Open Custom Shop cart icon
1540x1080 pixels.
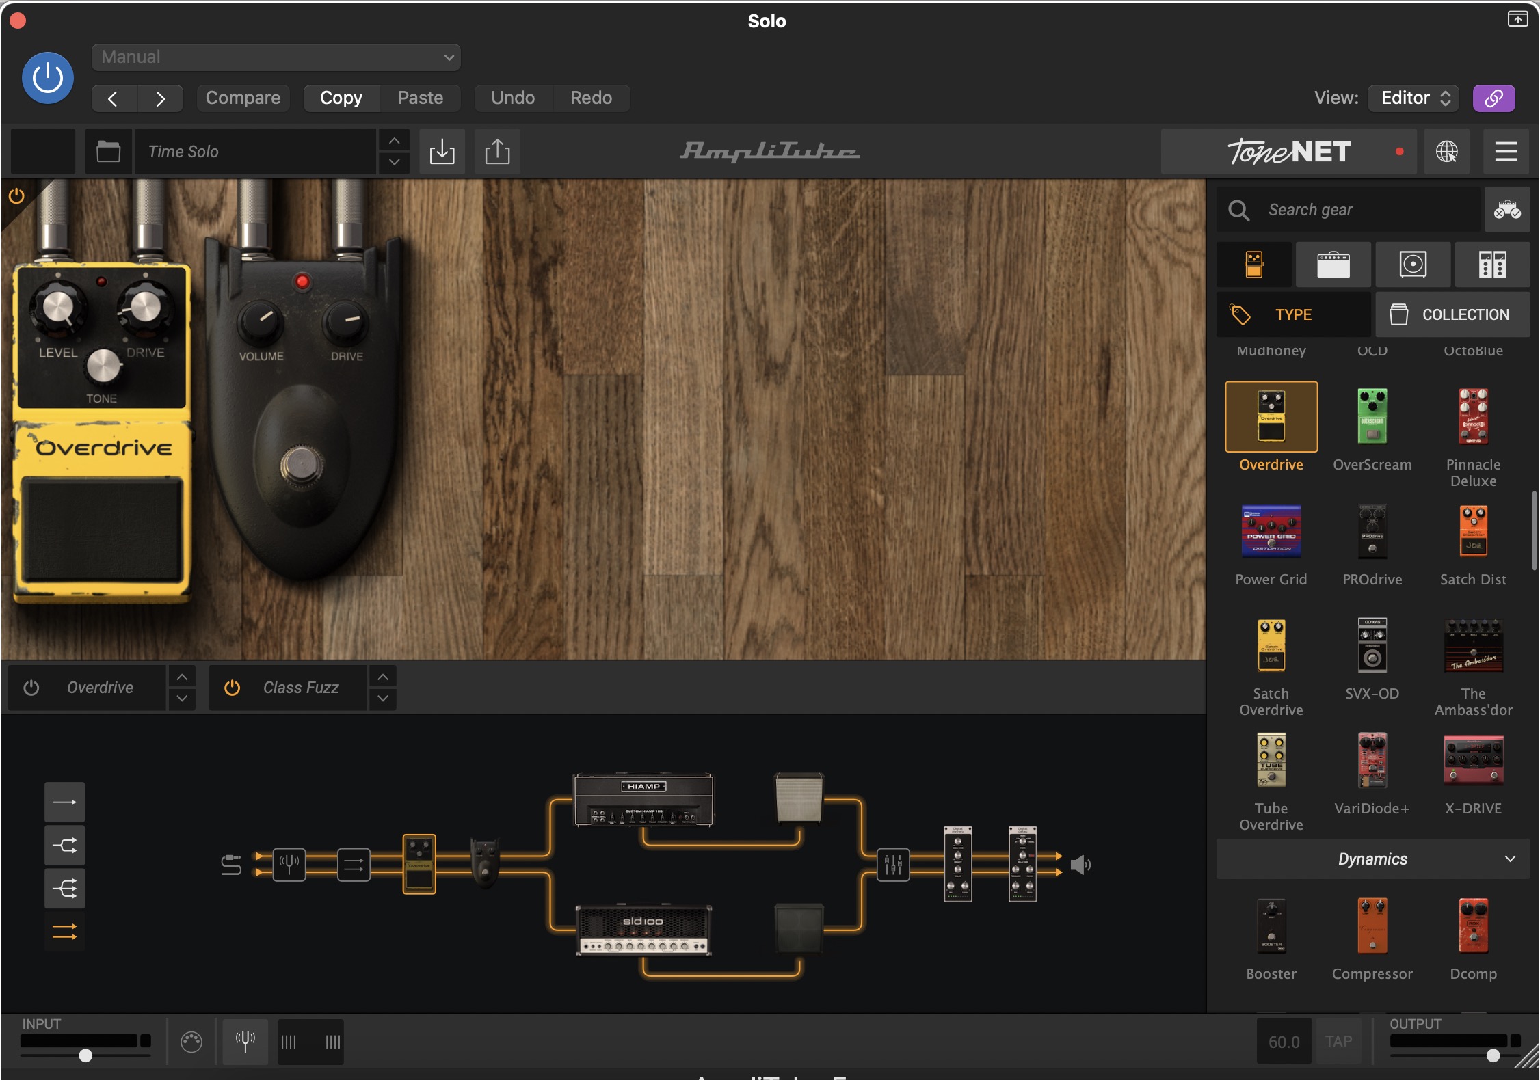(x=1506, y=210)
